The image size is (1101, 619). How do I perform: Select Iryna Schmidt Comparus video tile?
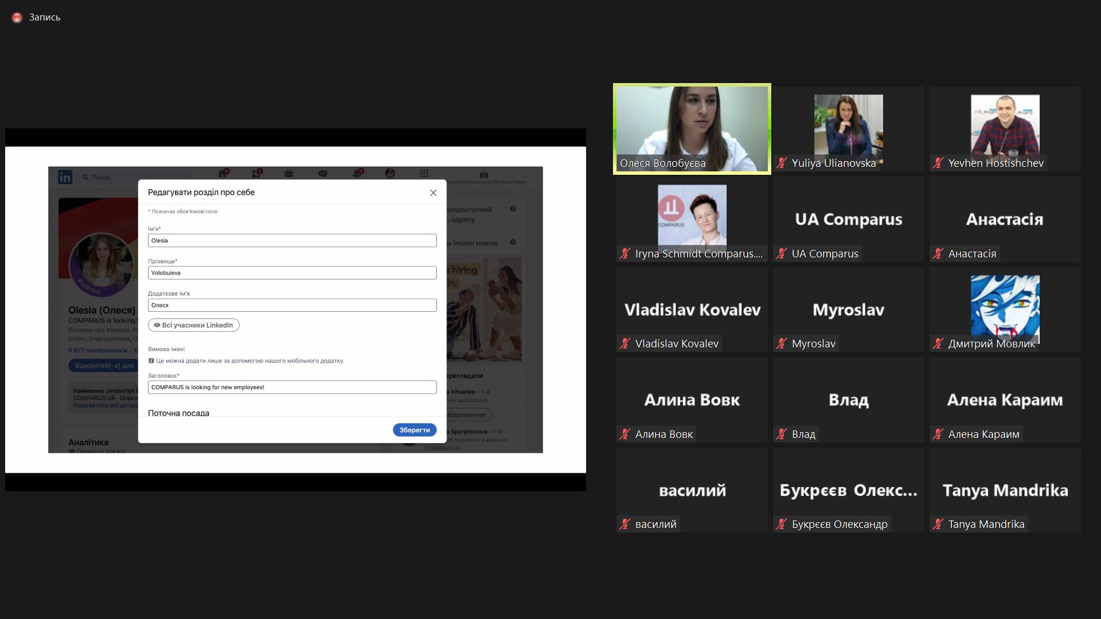point(692,220)
